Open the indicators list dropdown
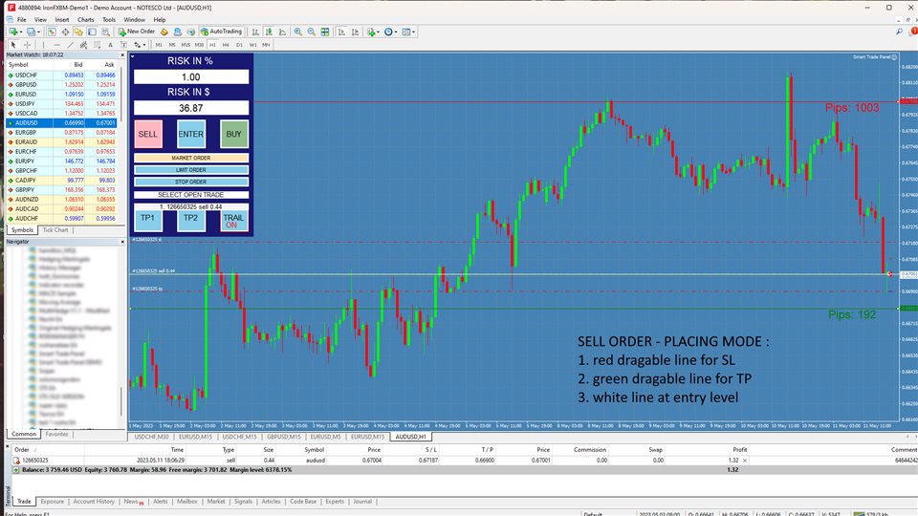Screen dimensions: 918x516 373,32
